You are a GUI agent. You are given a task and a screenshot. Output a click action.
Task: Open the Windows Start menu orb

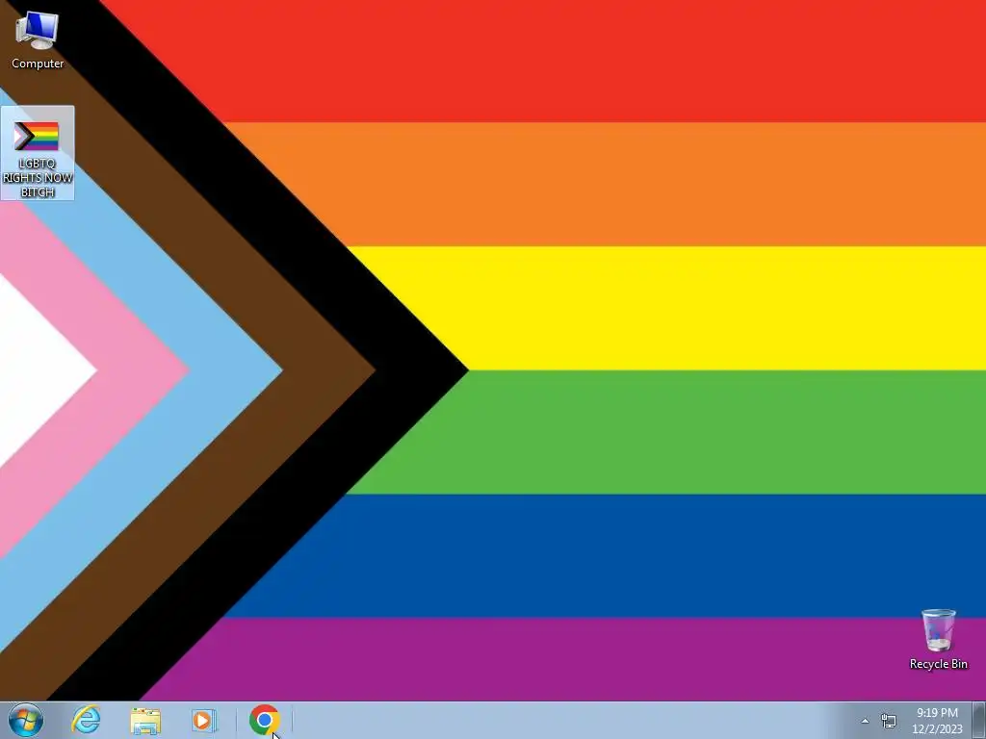point(26,720)
